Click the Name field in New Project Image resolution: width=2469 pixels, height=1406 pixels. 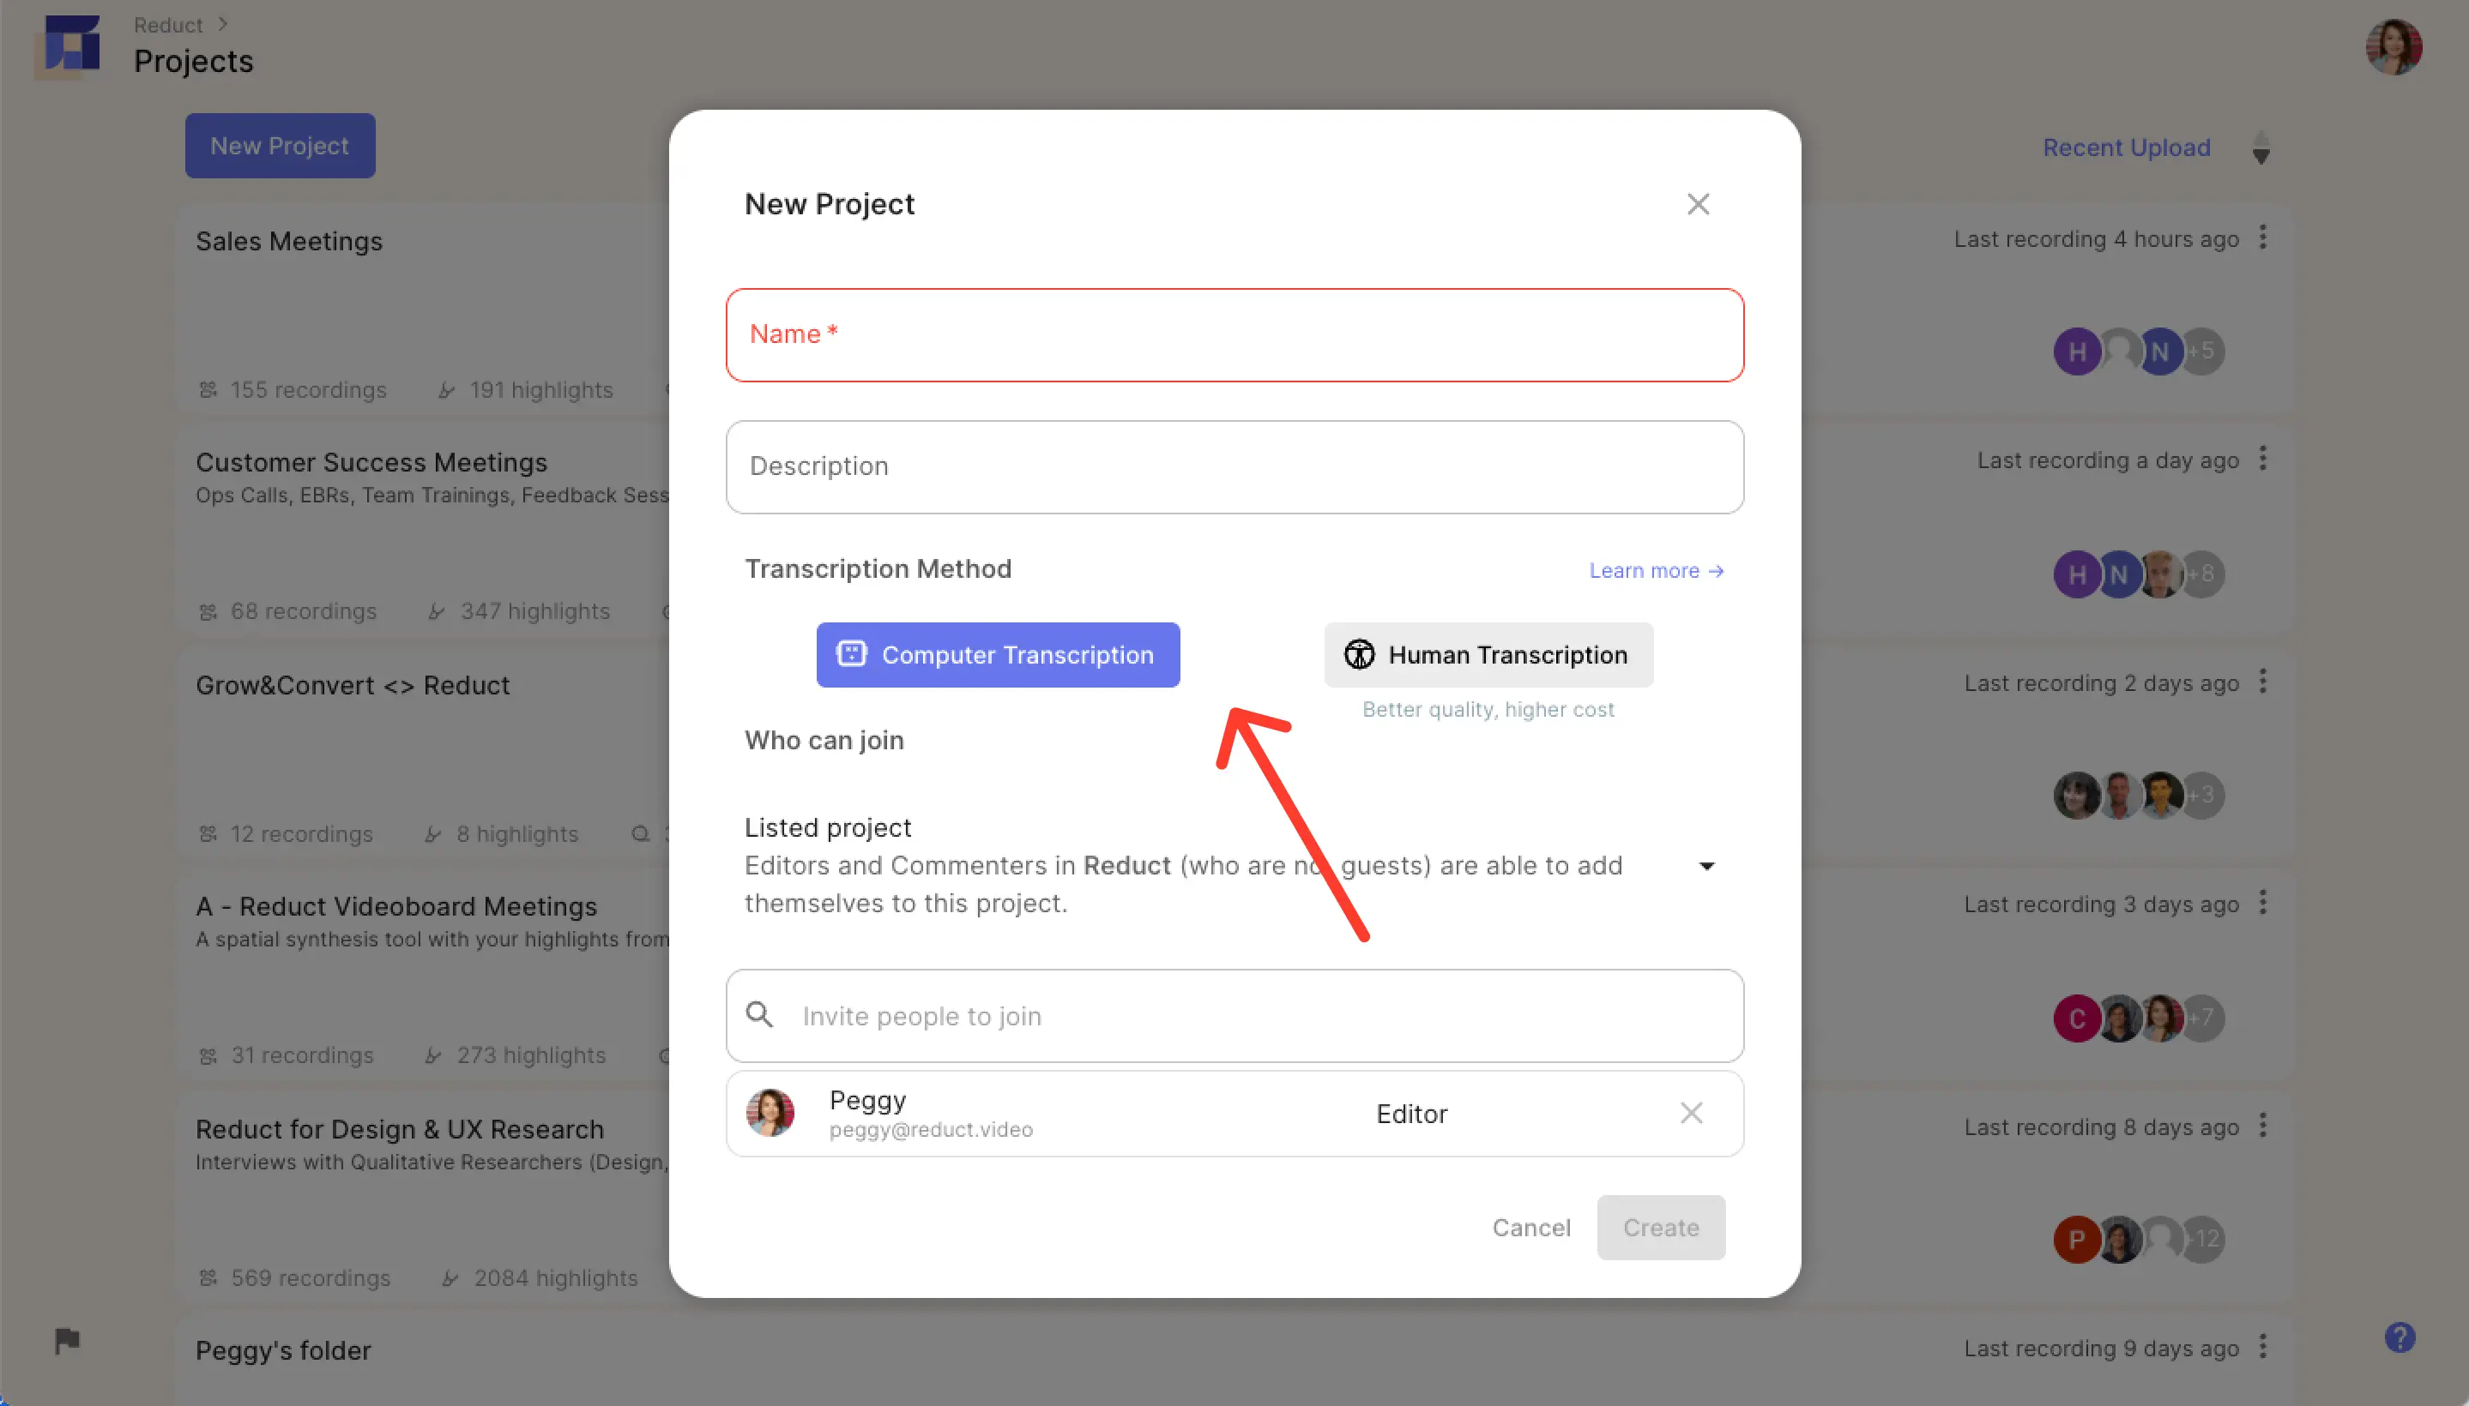pyautogui.click(x=1234, y=335)
